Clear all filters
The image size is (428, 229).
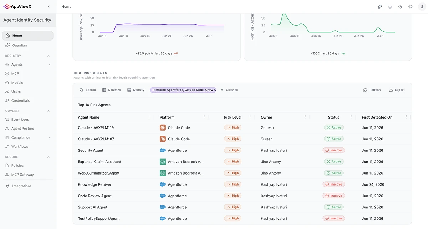point(229,90)
